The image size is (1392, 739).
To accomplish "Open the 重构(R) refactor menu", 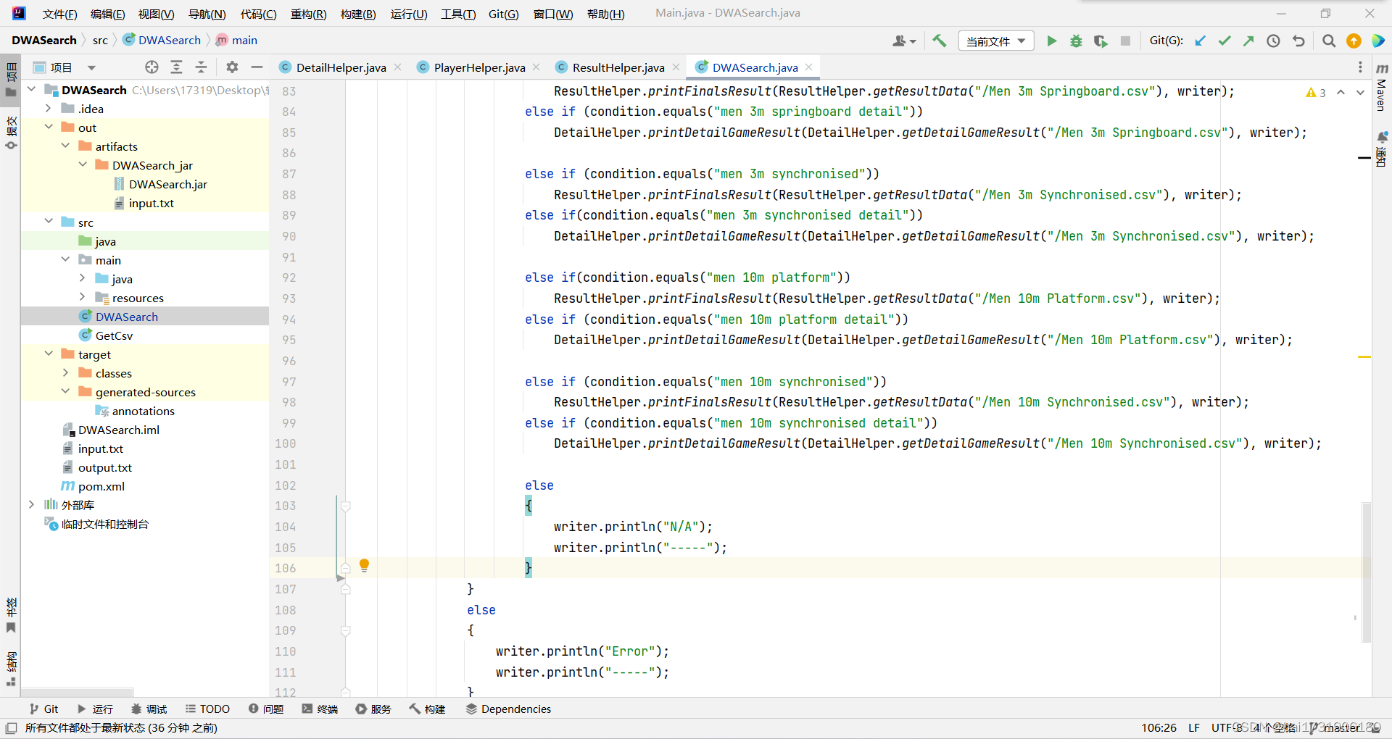I will [x=308, y=14].
